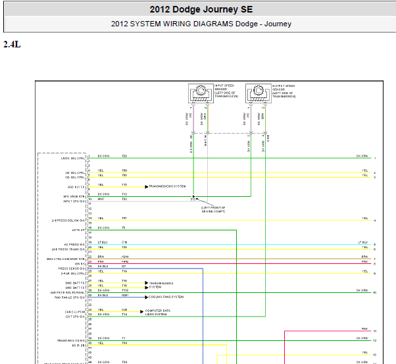Click the arrowhead pointing to COMPUTER DATA LINES SYSTEM
The height and width of the screenshot is (364, 396).
141,312
